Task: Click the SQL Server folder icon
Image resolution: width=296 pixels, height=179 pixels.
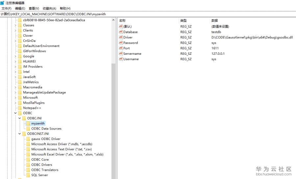Action: [28, 175]
